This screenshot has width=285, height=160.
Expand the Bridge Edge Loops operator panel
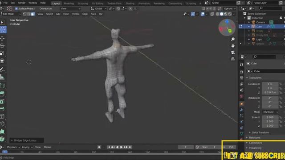27,140
